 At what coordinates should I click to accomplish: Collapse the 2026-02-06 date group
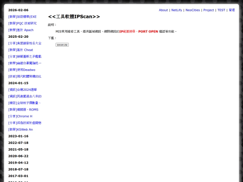18,10
